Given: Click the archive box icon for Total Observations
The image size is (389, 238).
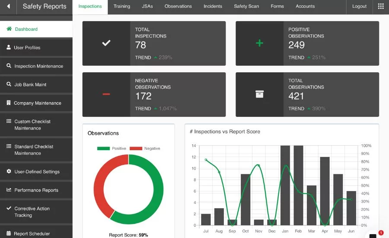Looking at the screenshot, I should [259, 94].
